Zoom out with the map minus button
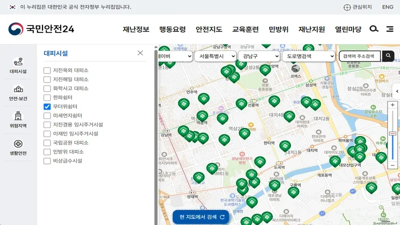The height and width of the screenshot is (225, 400). 392,165
